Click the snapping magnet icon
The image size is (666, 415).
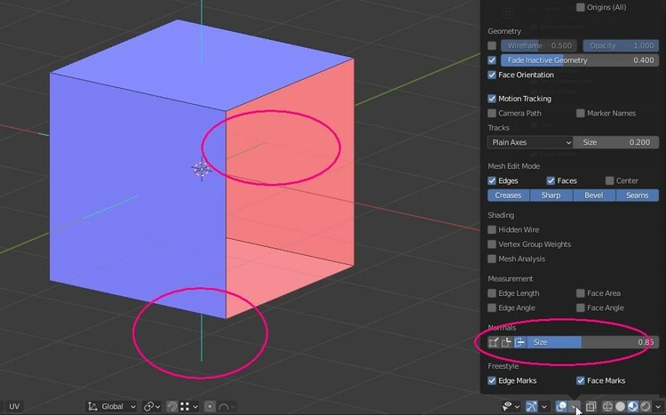click(173, 406)
